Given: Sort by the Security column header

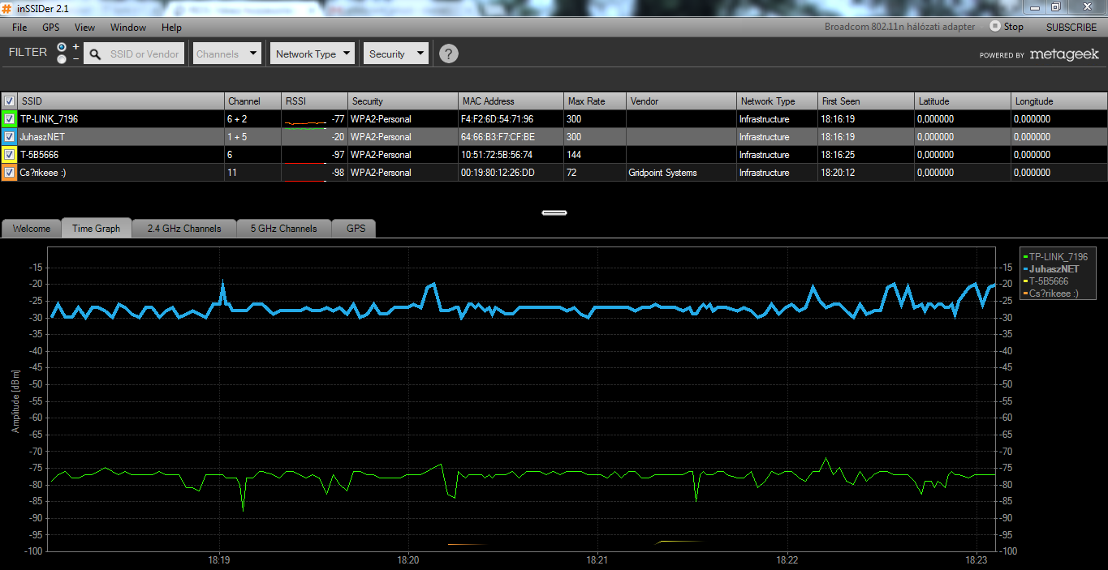Looking at the screenshot, I should coord(403,101).
